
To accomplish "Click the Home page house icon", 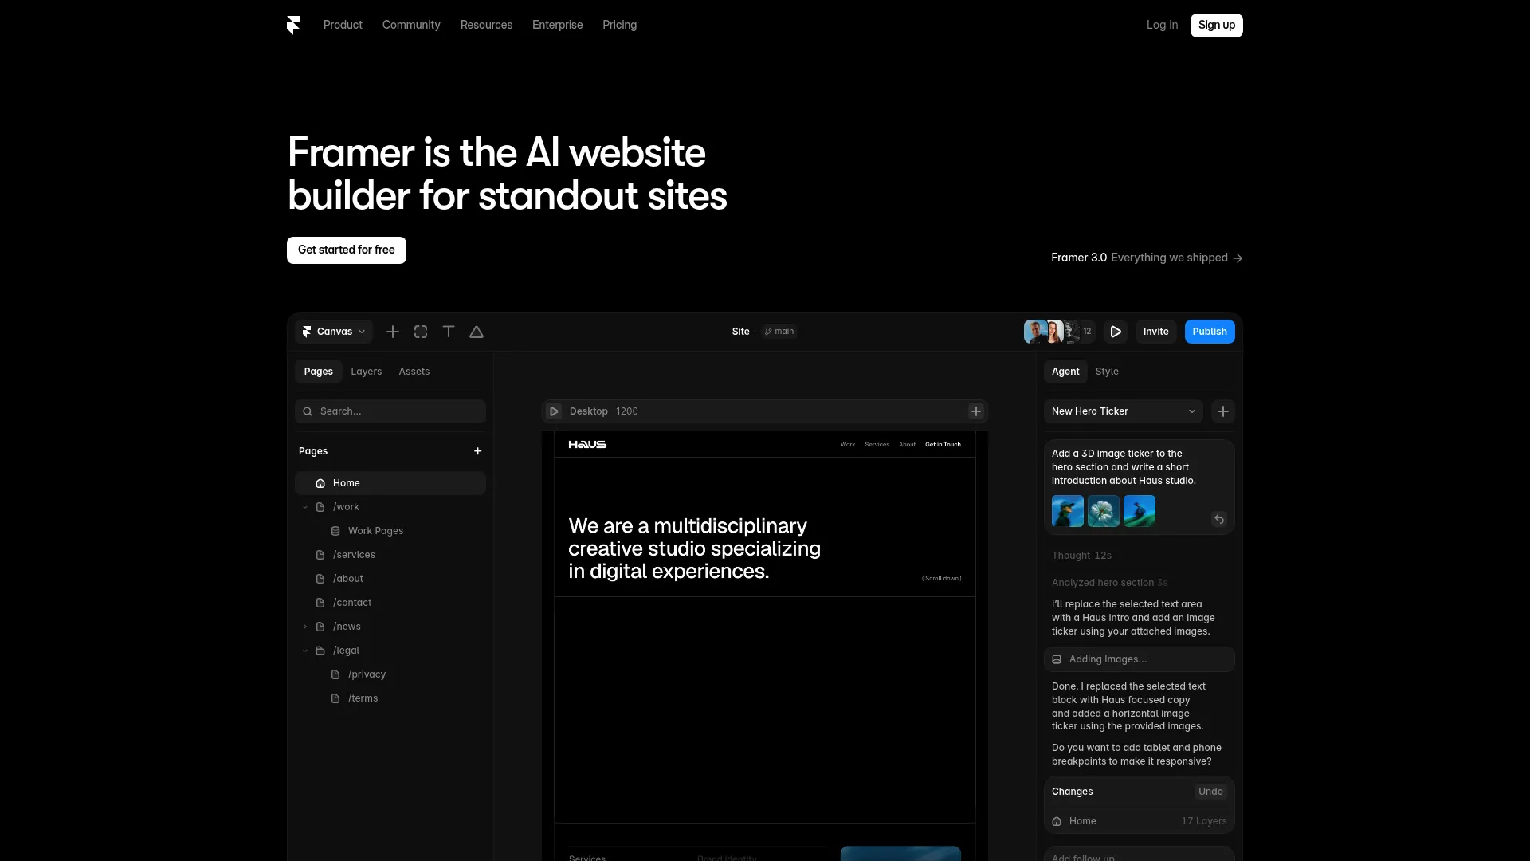I will coord(320,483).
